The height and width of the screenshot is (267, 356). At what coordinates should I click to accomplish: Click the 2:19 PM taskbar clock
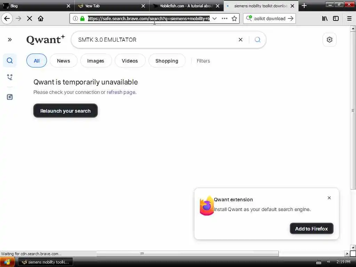(343, 262)
